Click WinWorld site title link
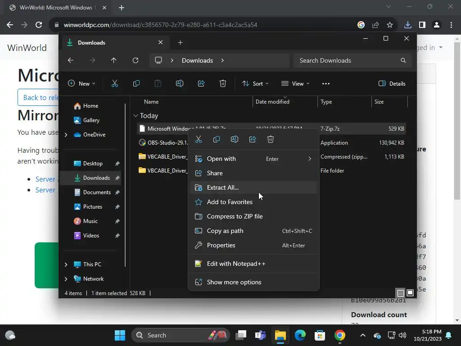461x346 pixels. pyautogui.click(x=27, y=48)
